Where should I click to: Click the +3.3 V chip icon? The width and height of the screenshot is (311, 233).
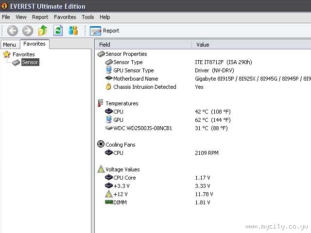click(x=109, y=185)
